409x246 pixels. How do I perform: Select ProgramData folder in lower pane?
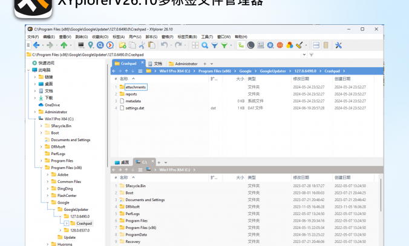pos(136,234)
